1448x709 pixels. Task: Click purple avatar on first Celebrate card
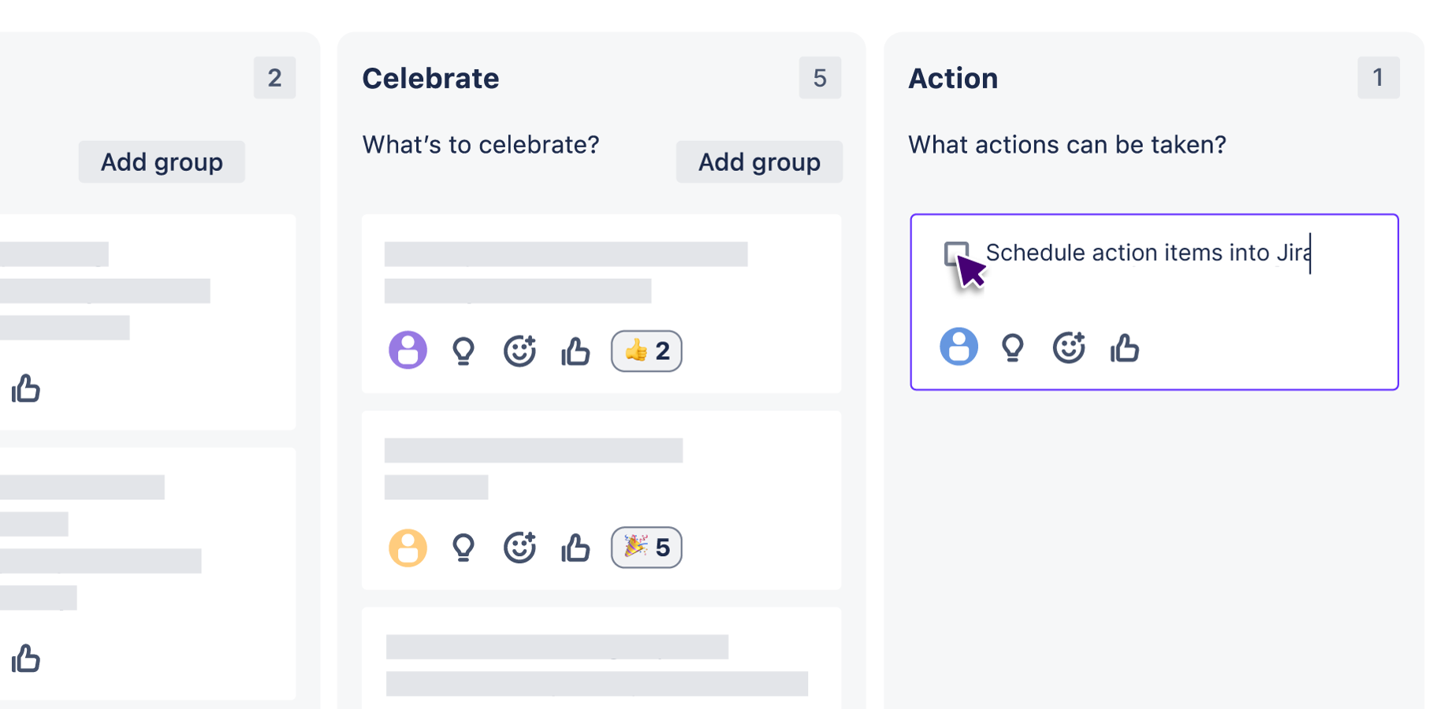408,350
